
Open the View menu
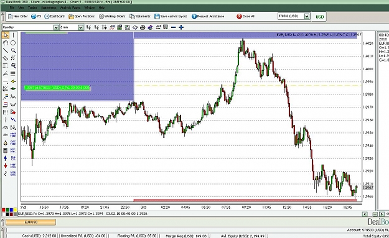point(21,7)
